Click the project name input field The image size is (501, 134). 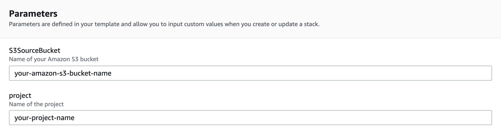[x=250, y=118]
